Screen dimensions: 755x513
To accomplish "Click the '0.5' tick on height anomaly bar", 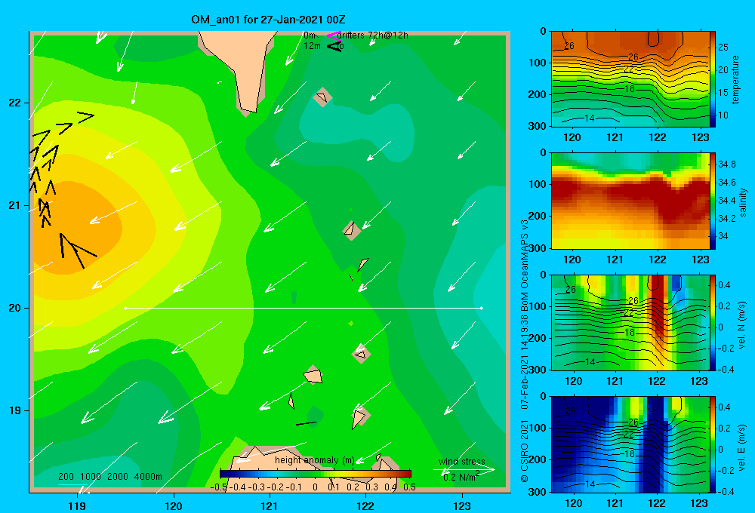I will [x=410, y=487].
